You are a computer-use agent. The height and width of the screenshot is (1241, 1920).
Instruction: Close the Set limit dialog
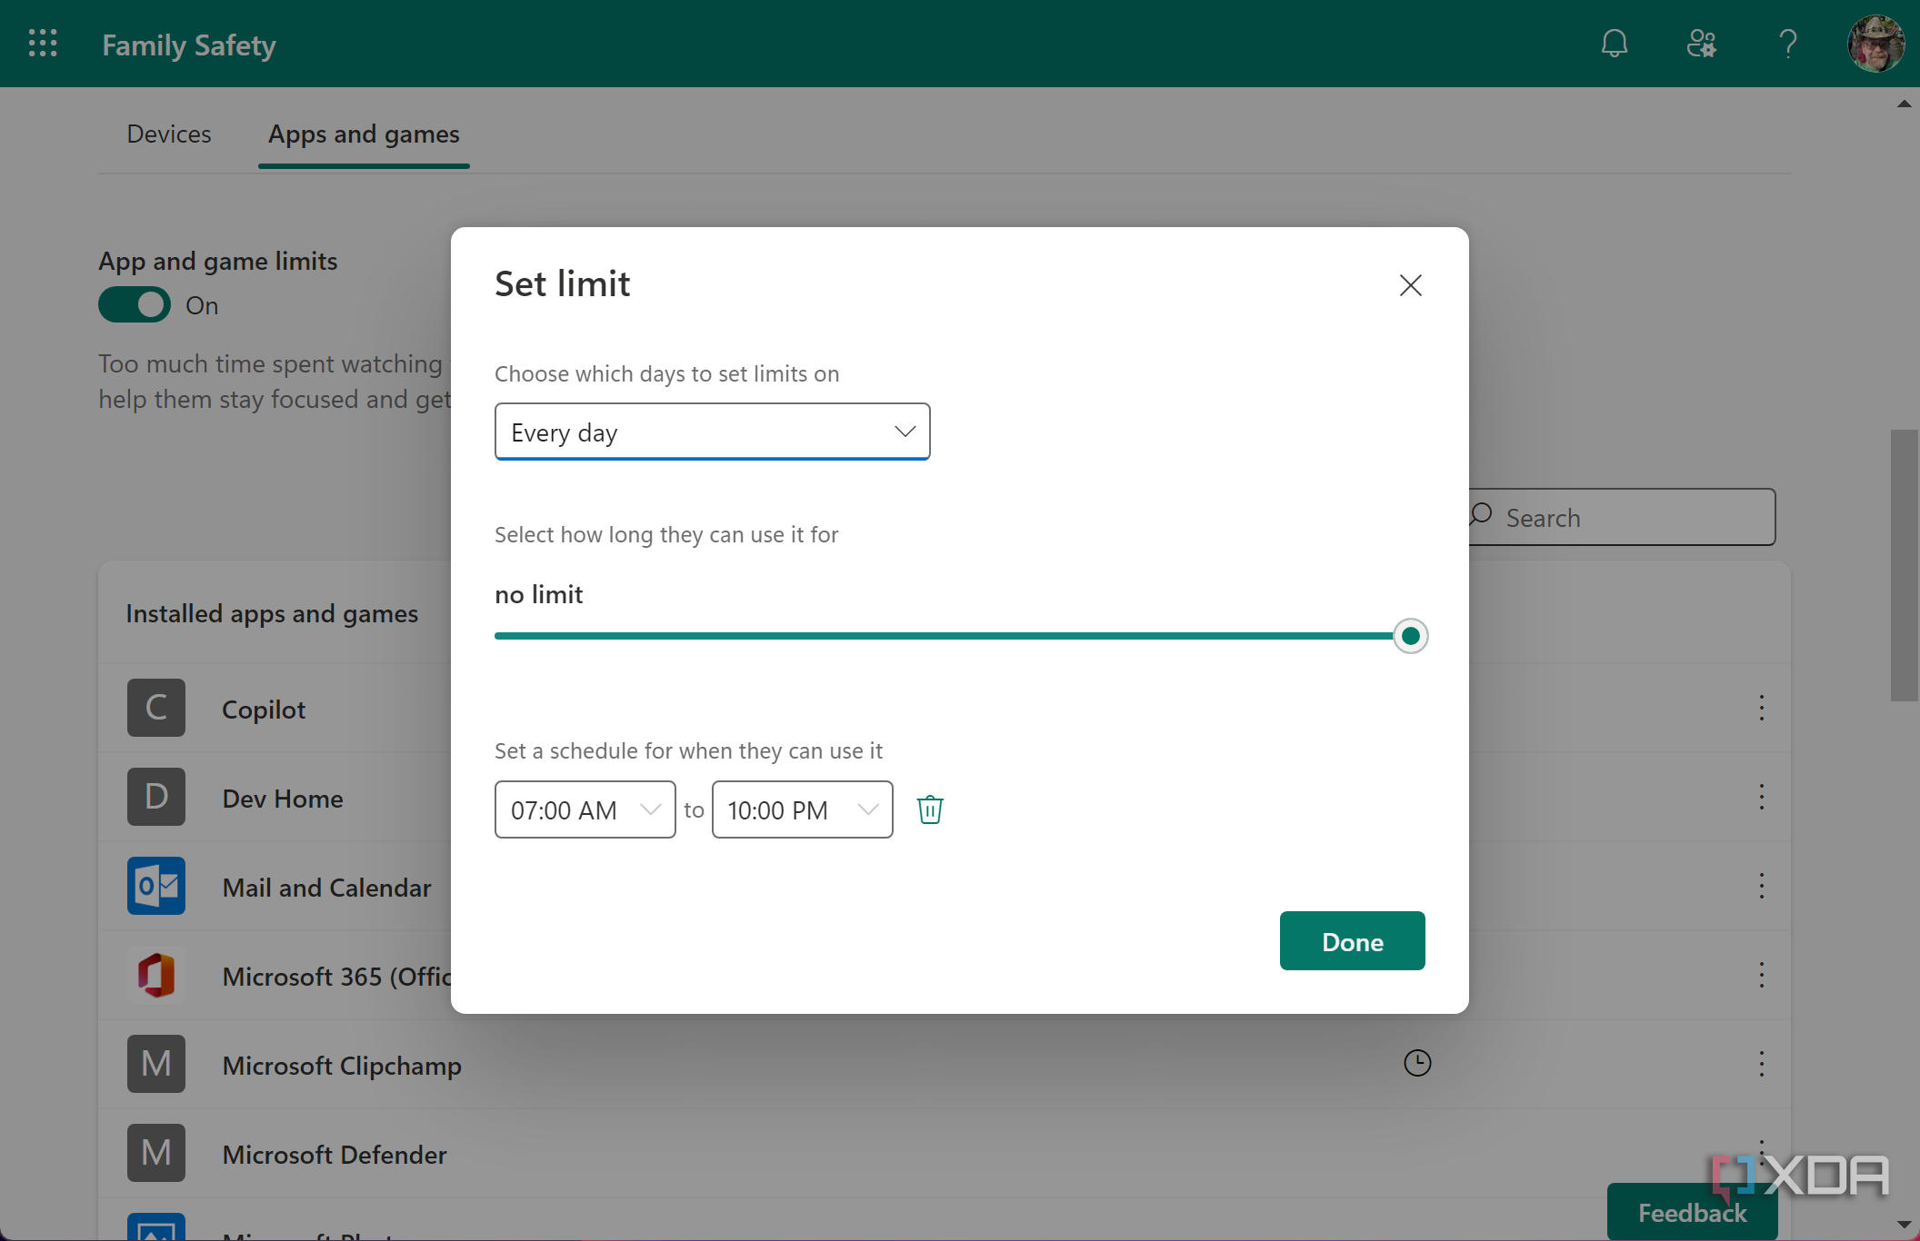(1411, 285)
